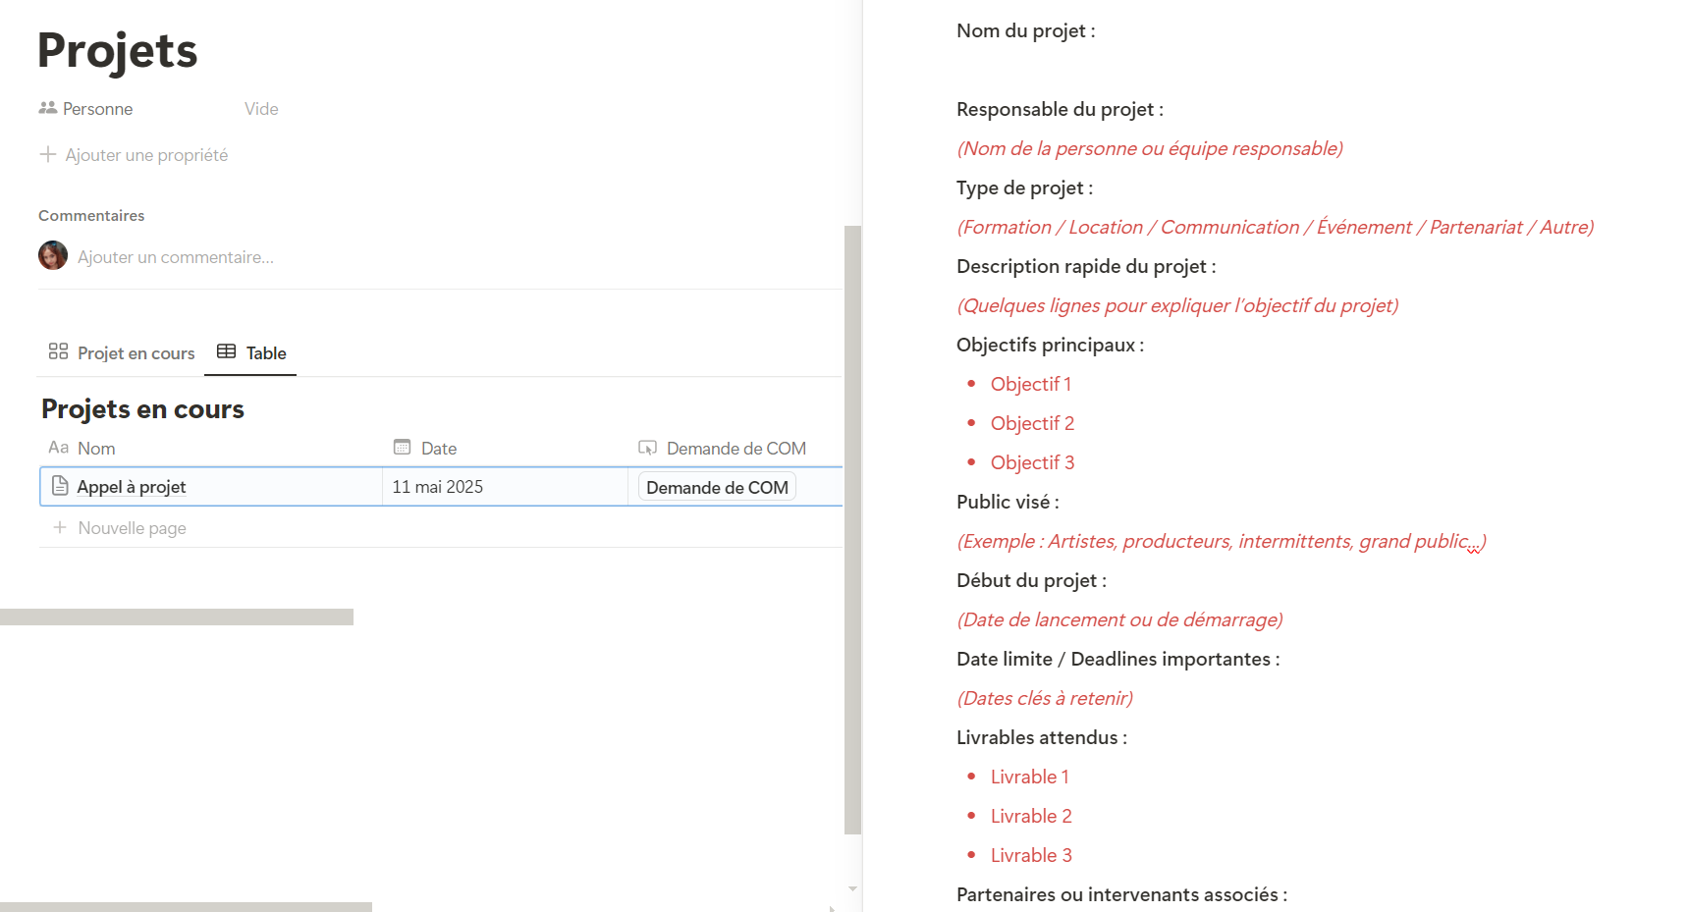Click the calendar icon in Date column header
The image size is (1689, 912).
[x=402, y=448]
